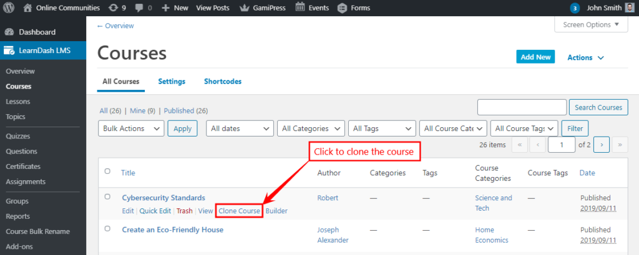Open the comments bubble icon
This screenshot has width=639, height=255.
tap(140, 8)
